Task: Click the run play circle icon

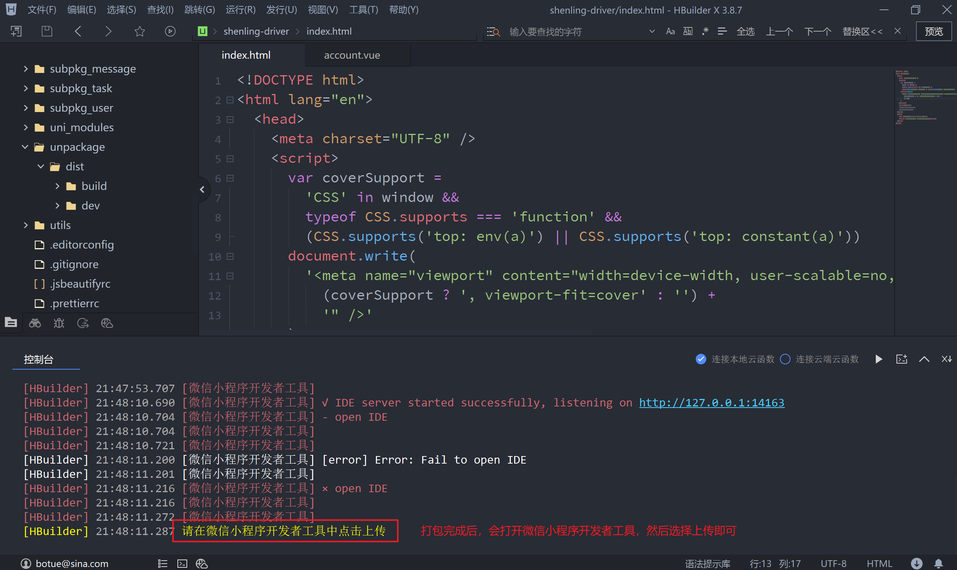Action: tap(170, 31)
